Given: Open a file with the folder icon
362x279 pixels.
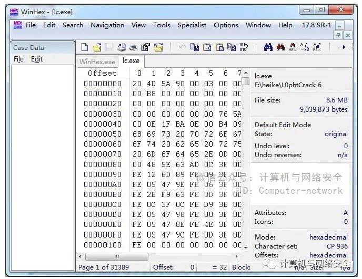Looking at the screenshot, I should pos(97,47).
